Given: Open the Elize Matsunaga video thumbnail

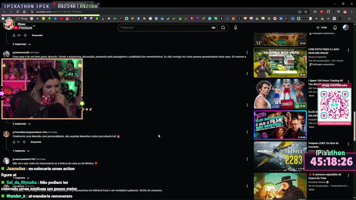Looking at the screenshot, I should coord(280,125).
